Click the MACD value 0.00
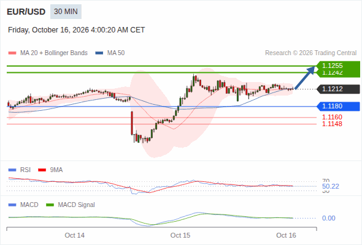 [328, 218]
